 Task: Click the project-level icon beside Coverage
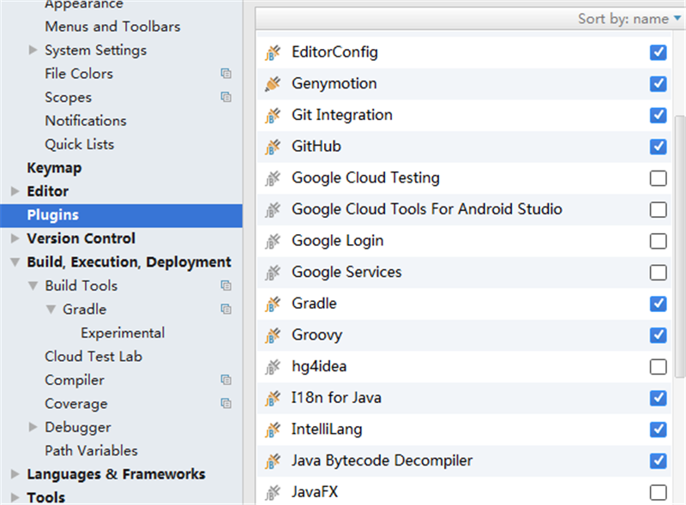(x=226, y=404)
